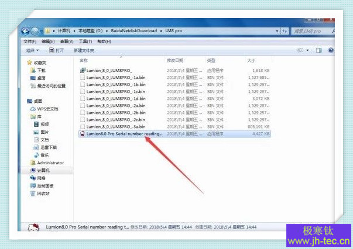The image size is (353, 249).
Task: Select 库 in the navigation tree
Action: [x=39, y=117]
